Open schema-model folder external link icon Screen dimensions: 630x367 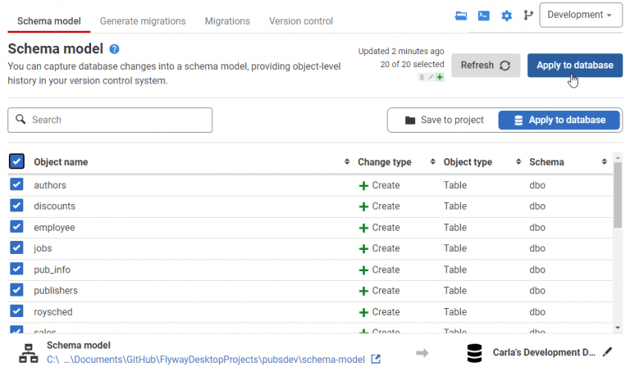376,359
